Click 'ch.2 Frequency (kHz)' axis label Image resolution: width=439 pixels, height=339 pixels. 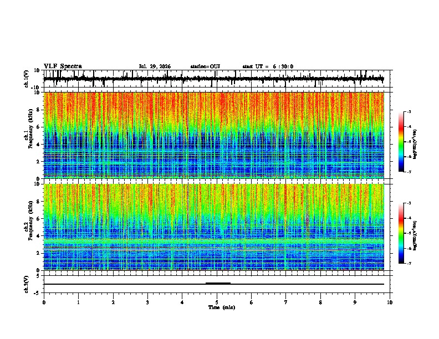coord(29,220)
